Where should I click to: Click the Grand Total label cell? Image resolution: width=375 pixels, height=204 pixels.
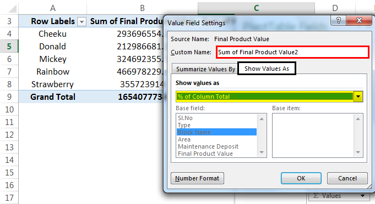click(x=53, y=97)
